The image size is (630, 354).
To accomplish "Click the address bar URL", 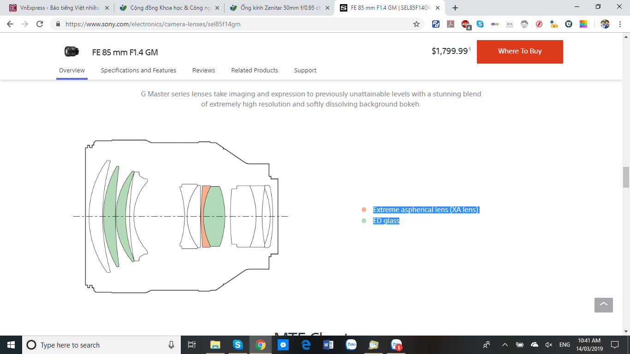I will (x=153, y=24).
